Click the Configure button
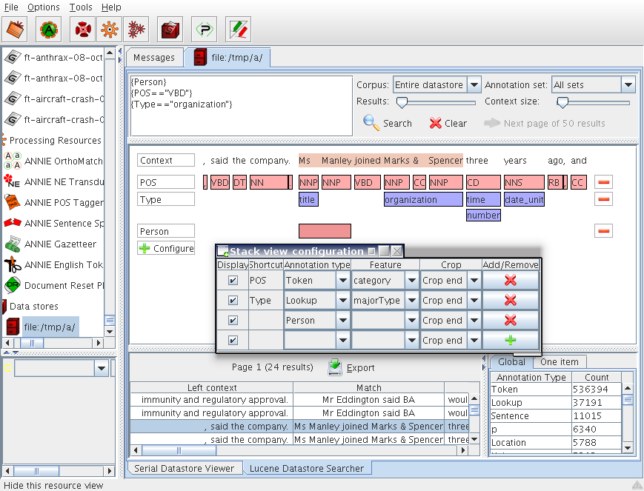Screen dimensions: 644x491 click(x=167, y=248)
